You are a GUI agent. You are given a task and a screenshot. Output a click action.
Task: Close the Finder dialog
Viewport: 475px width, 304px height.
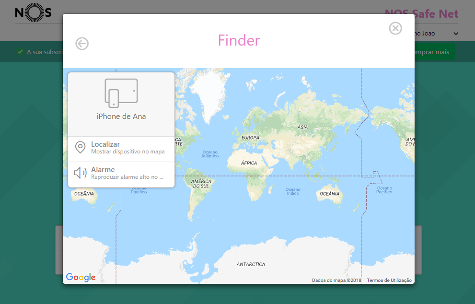pos(395,28)
